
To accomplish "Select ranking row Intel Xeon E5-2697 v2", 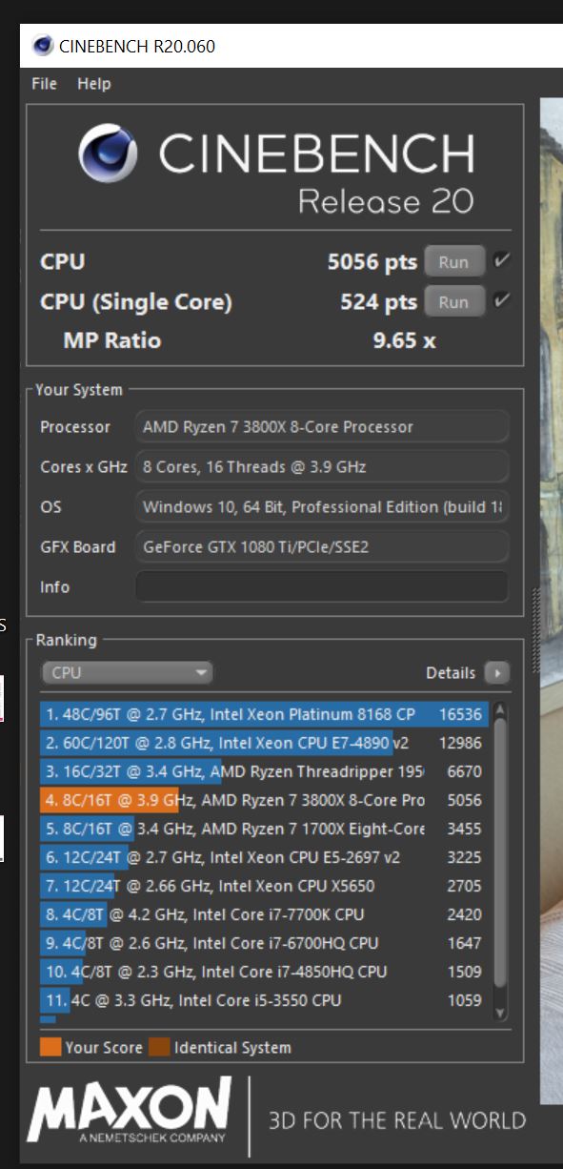I will click(x=264, y=857).
